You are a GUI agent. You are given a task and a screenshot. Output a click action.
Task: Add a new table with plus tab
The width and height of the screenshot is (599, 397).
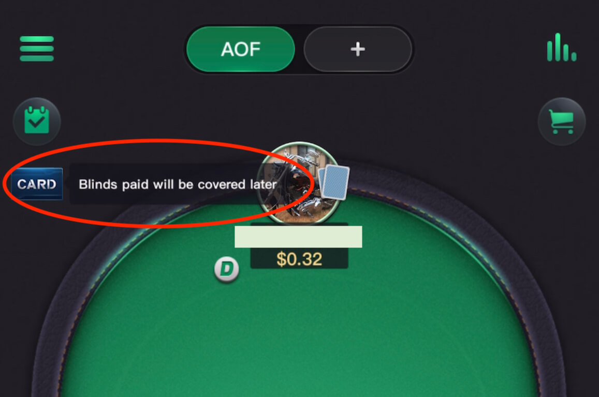[x=358, y=49]
